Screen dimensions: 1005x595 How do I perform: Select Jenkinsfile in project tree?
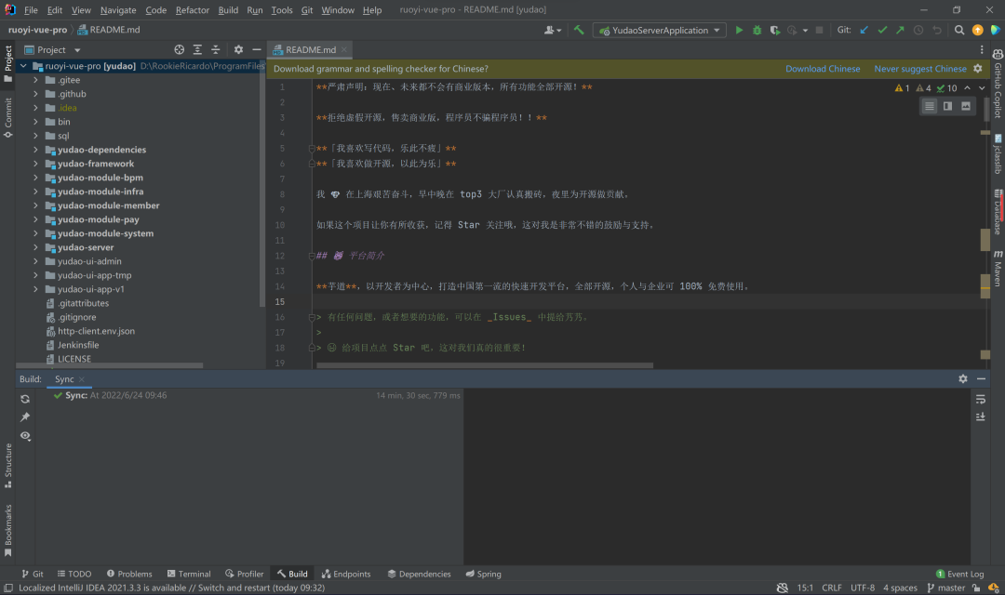[x=77, y=345]
